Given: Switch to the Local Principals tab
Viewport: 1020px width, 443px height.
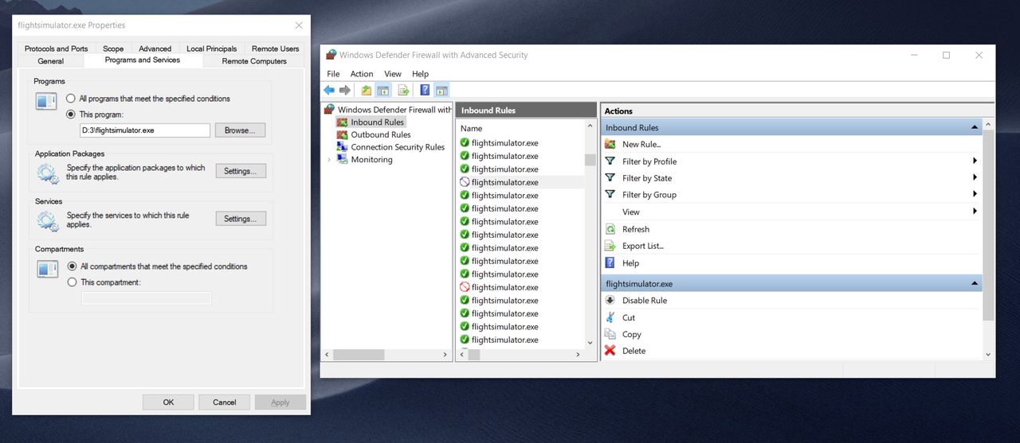Looking at the screenshot, I should [x=211, y=49].
